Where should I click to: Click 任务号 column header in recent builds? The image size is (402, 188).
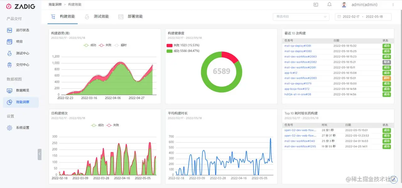click(x=289, y=40)
